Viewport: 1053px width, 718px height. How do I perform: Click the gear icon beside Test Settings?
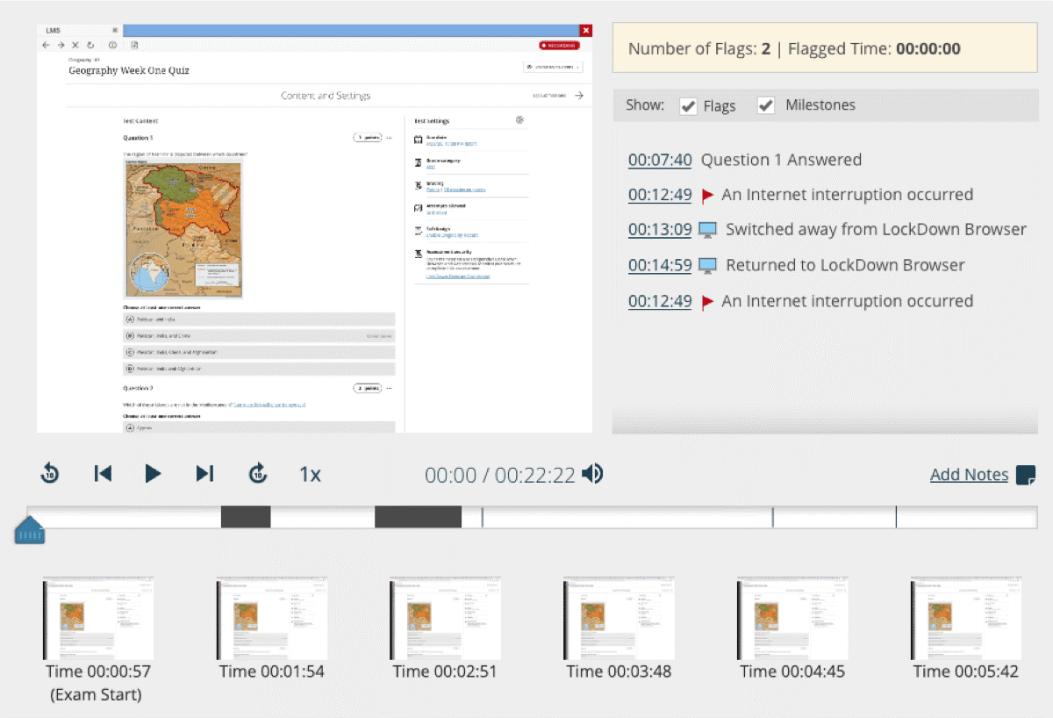519,119
